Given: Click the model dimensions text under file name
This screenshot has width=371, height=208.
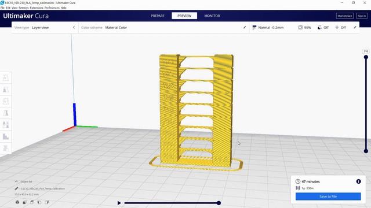Looking at the screenshot, I should 27,194.
